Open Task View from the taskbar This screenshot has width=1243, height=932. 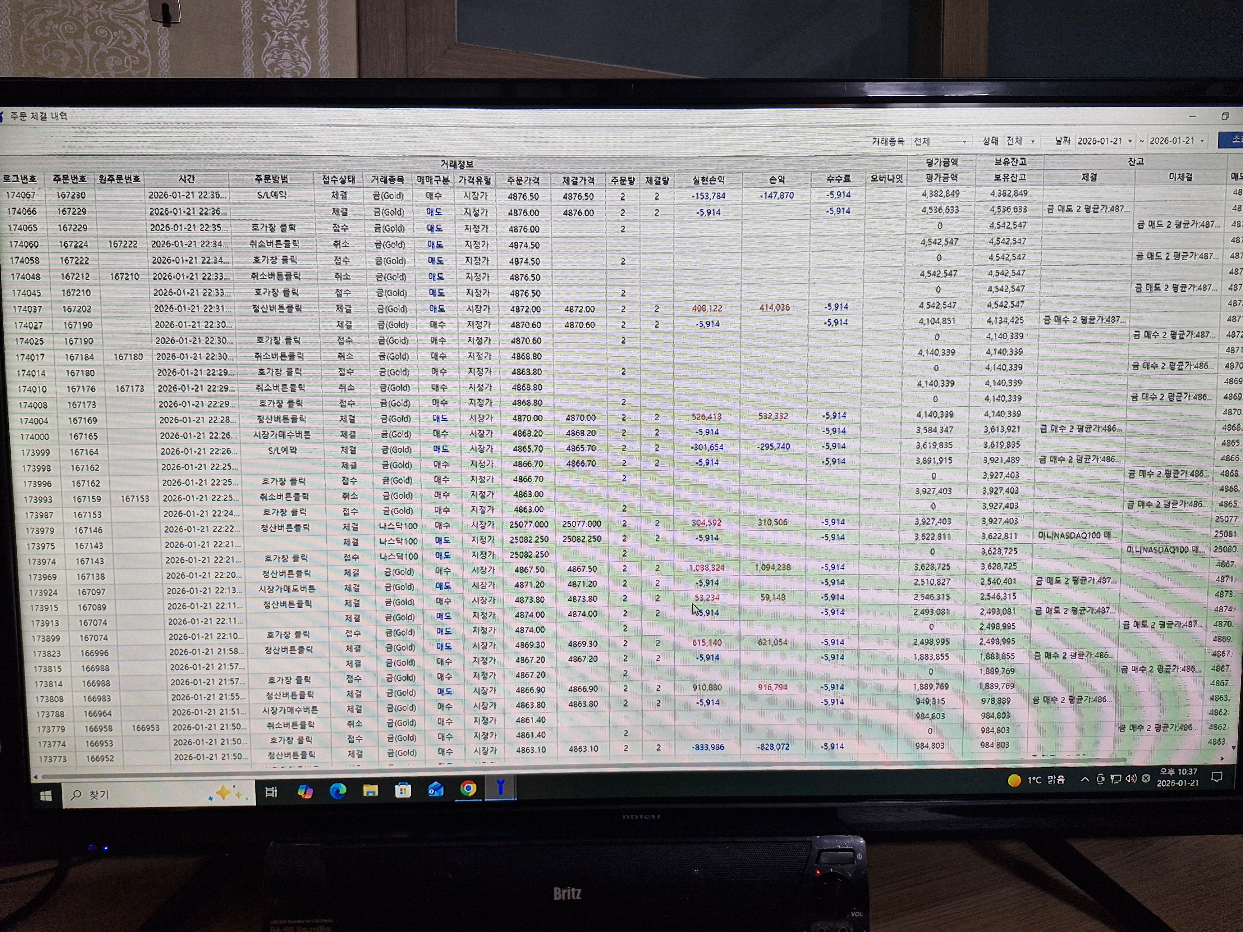(271, 792)
